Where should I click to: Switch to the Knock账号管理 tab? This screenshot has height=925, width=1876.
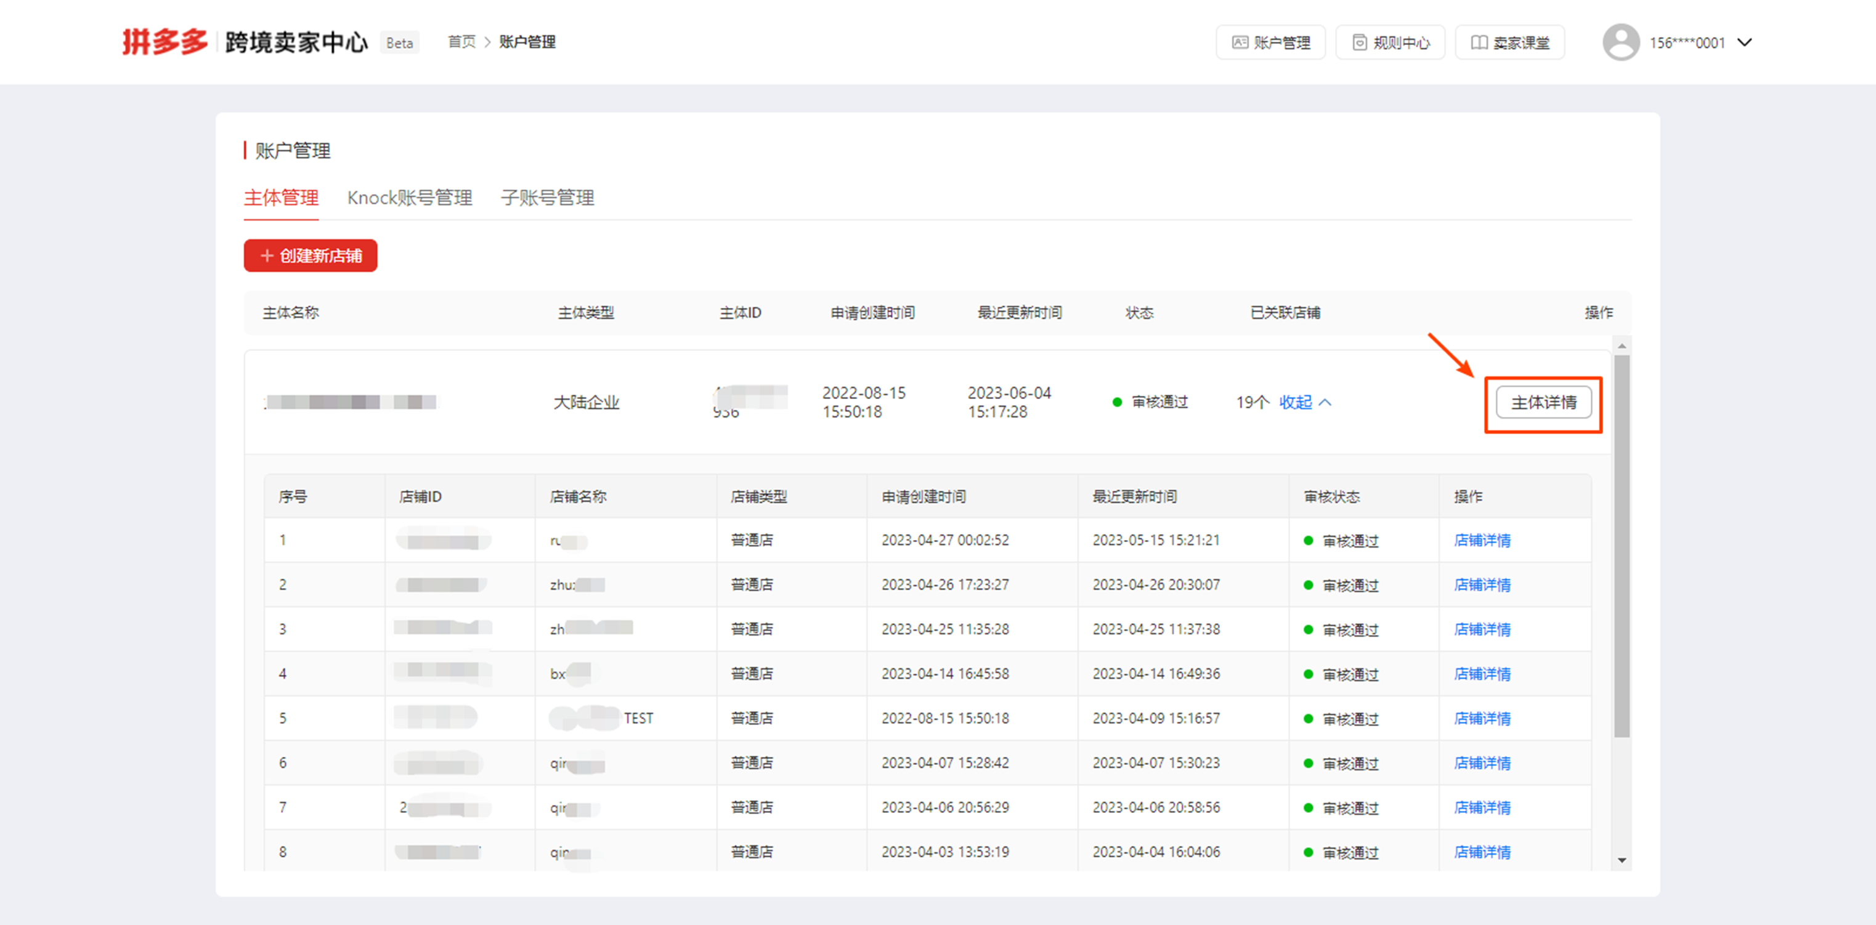410,197
